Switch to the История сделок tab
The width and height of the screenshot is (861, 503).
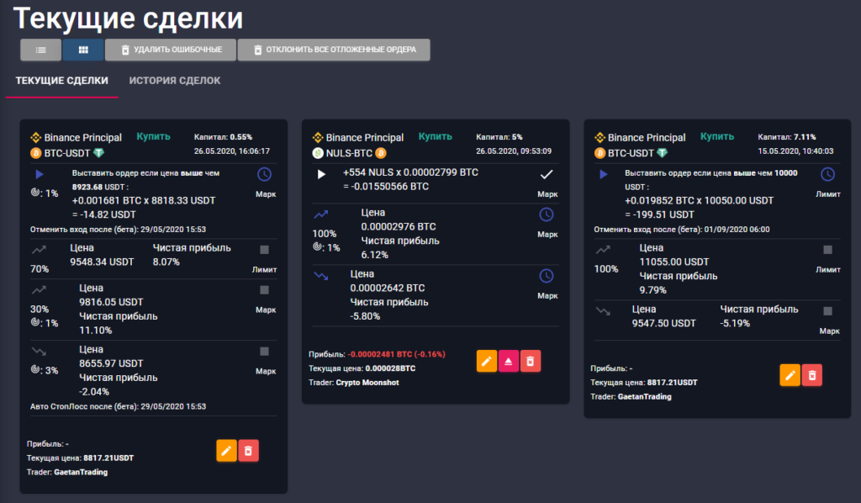coord(174,80)
